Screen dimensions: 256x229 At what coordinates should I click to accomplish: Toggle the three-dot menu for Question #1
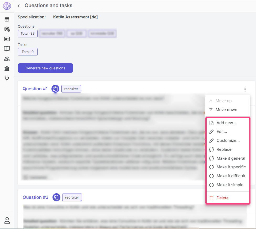click(245, 90)
